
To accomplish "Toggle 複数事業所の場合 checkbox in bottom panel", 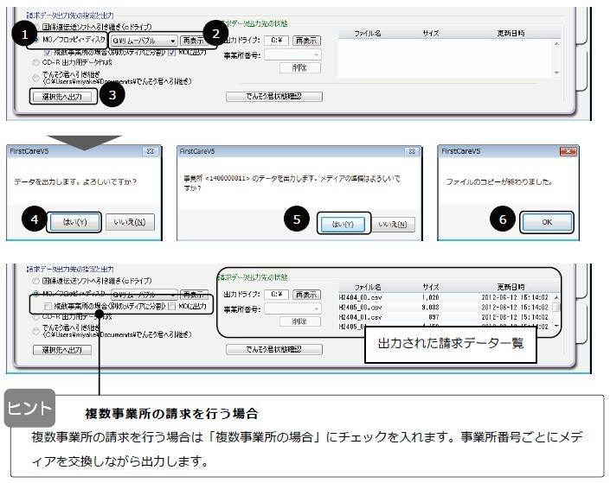I will click(47, 306).
